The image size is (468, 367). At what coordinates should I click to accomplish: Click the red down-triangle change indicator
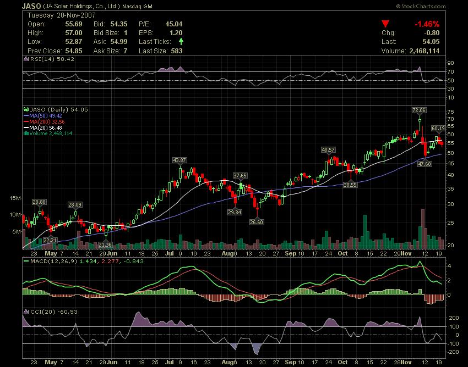click(x=385, y=24)
